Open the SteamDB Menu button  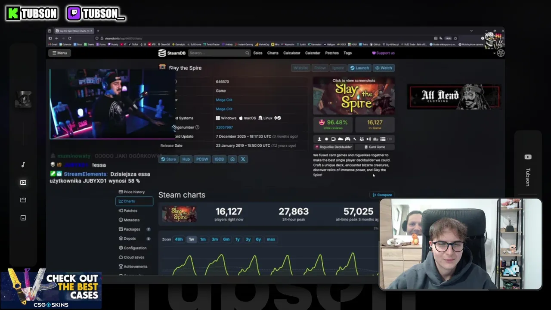(x=60, y=53)
